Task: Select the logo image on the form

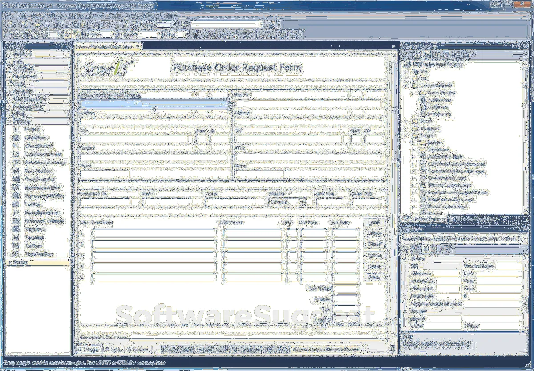Action: [x=107, y=68]
